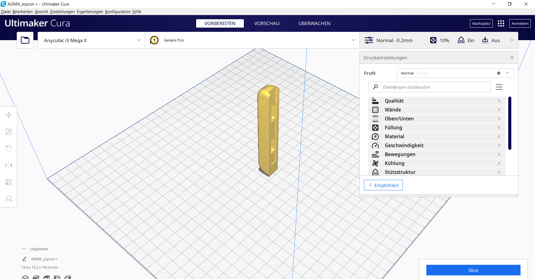
Task: Expand Qualität with its arrow
Action: click(x=499, y=101)
